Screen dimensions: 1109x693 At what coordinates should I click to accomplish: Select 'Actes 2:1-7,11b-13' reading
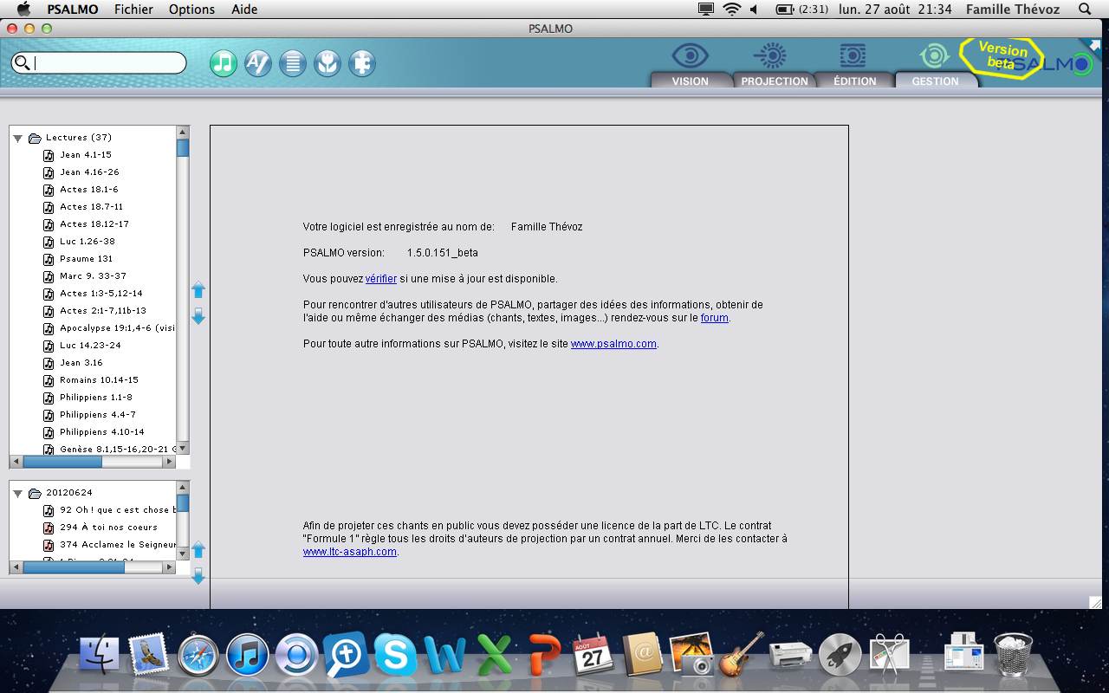click(x=103, y=311)
